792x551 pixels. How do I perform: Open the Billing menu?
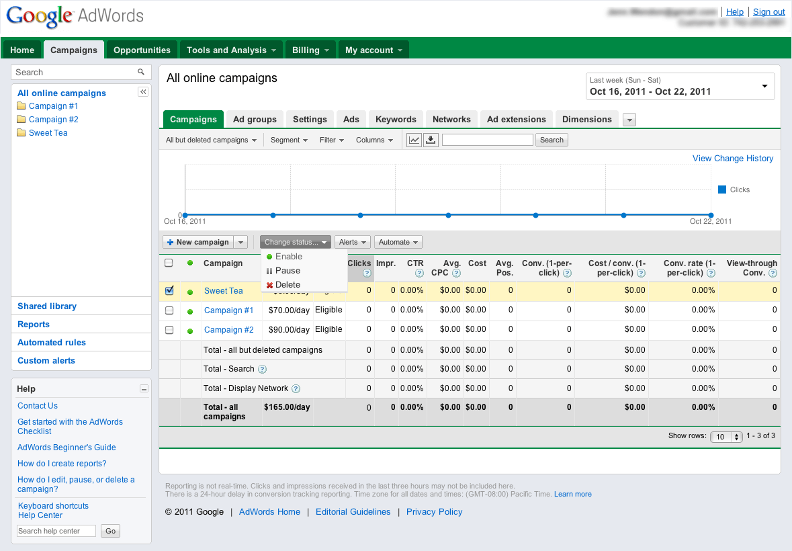(310, 50)
